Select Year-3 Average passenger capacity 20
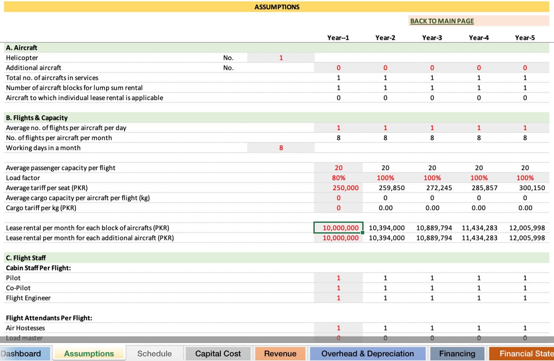Image resolution: width=554 pixels, height=361 pixels. click(x=432, y=168)
